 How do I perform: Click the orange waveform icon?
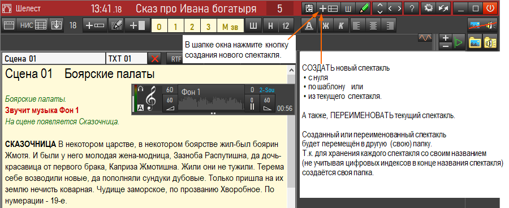point(425,38)
